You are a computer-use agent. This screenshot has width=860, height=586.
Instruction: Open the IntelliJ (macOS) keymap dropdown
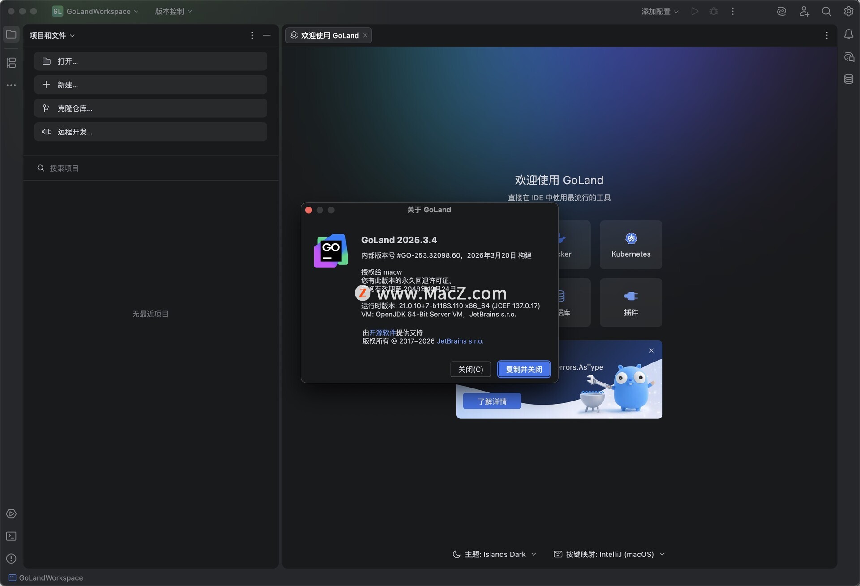609,554
